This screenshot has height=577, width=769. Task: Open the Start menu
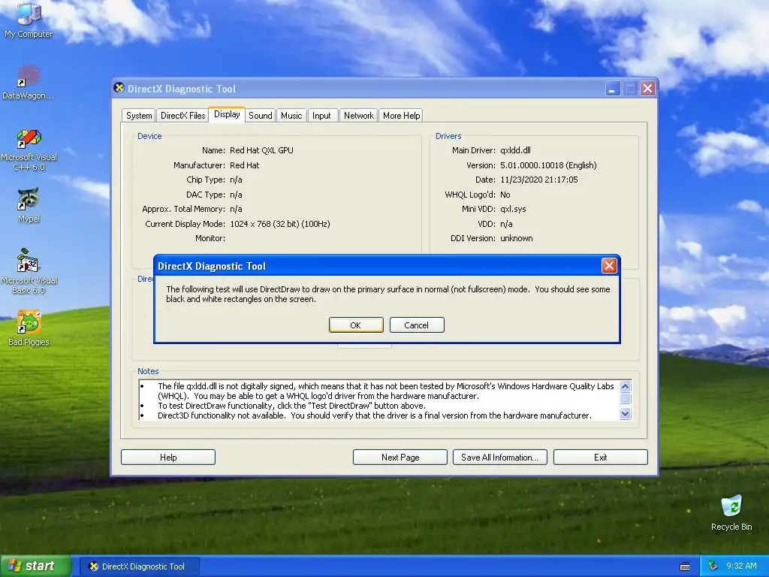[36, 566]
